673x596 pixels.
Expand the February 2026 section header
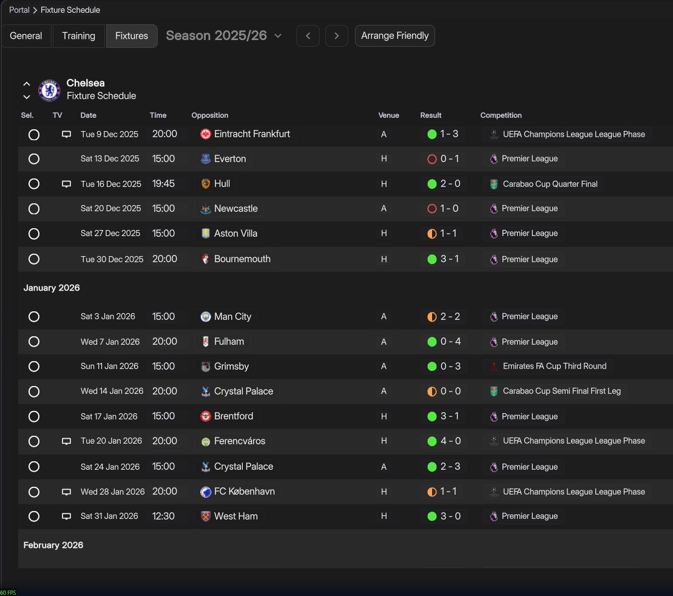(x=53, y=545)
